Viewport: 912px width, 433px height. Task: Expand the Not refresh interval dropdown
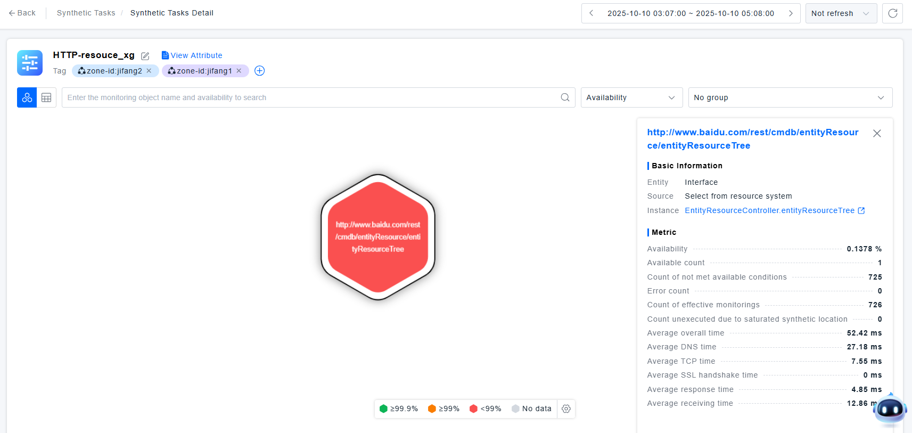click(841, 13)
